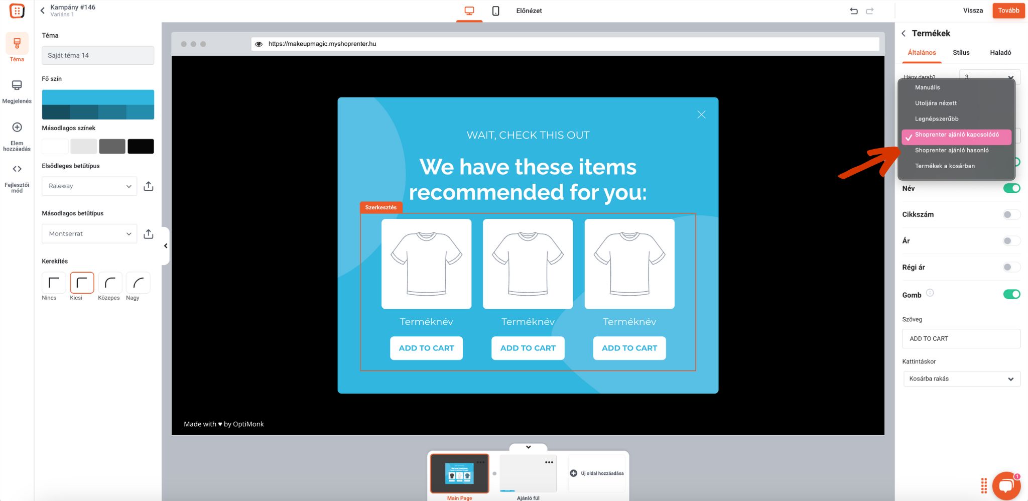
Task: Open Ajánló fül page options menu
Action: coord(549,462)
